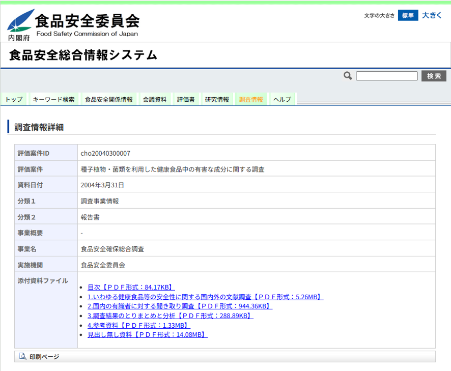The image size is (451, 371).
Task: Click the 調査情報詳細 section heading
Action: (39, 127)
